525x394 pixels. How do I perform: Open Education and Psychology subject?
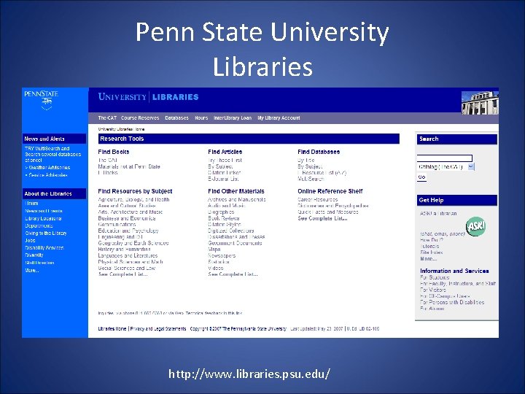click(128, 231)
